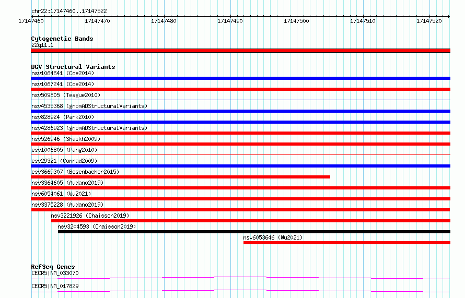Click ruler position 17147490
Screen dimensions: 465x298
click(230, 21)
